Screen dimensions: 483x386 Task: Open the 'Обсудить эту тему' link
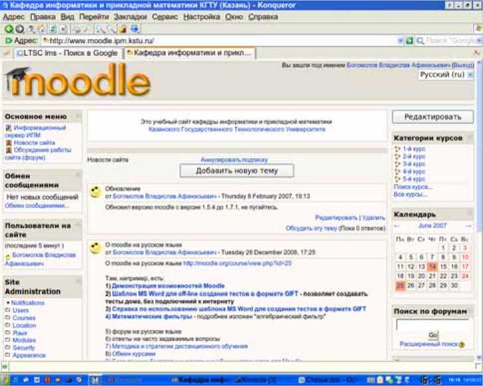coord(312,229)
